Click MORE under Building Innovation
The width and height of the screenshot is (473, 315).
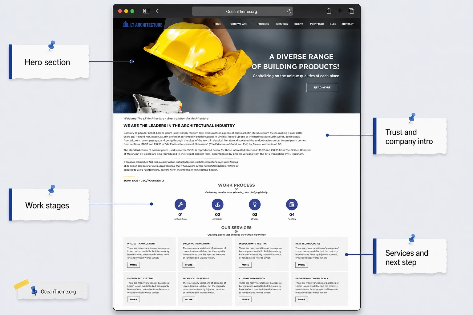tap(189, 265)
